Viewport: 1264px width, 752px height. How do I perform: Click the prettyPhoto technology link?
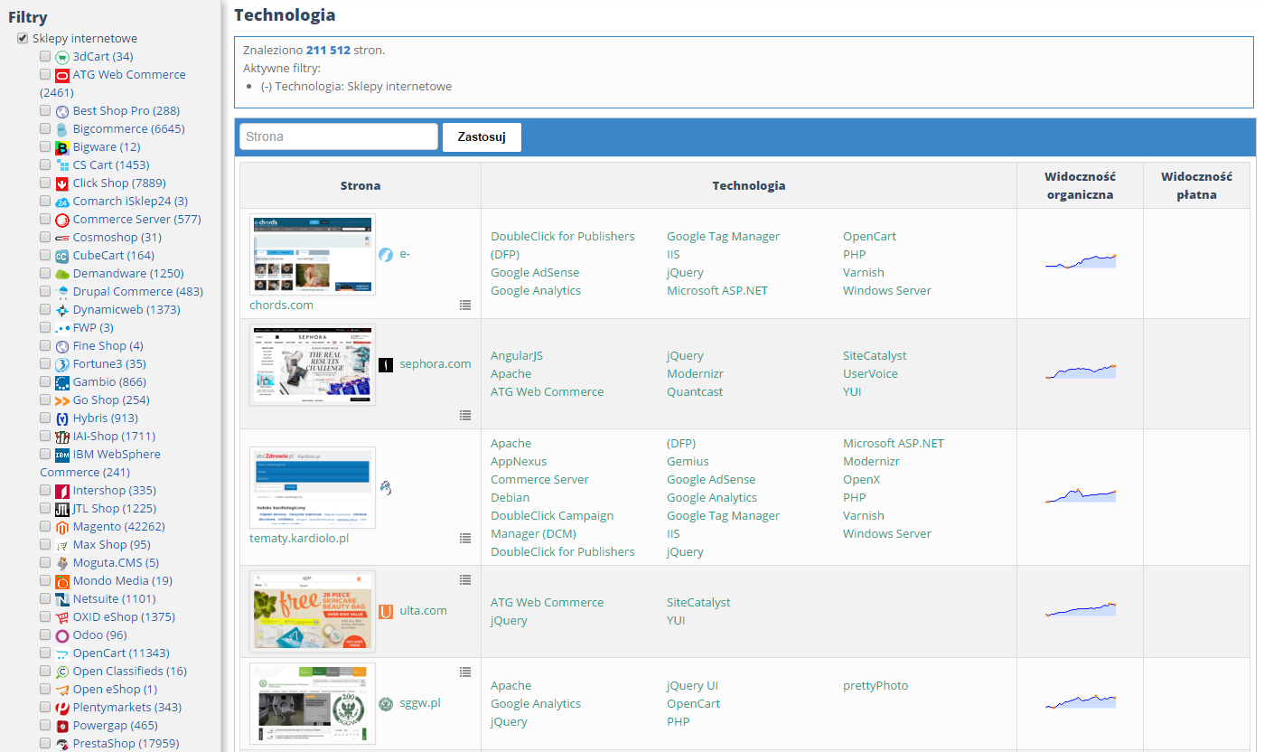pyautogui.click(x=875, y=686)
